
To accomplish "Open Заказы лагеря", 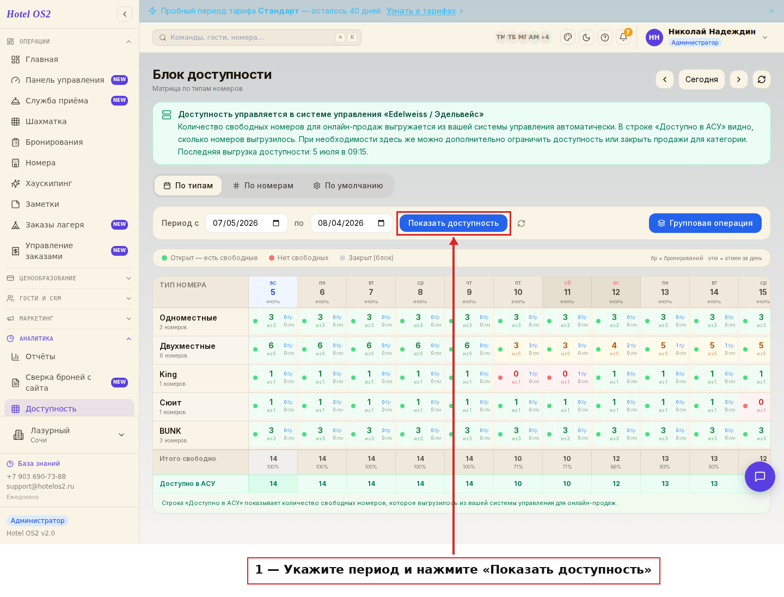I will (x=69, y=225).
